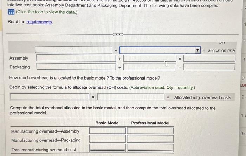The height and width of the screenshot is (156, 246).
Task: Select the formula denominator combo box
Action: click(x=160, y=50)
